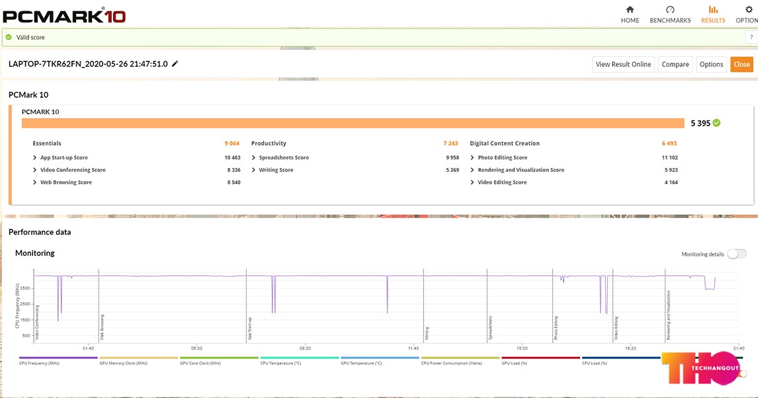Click the Productivity score 7 243
This screenshot has width=758, height=398.
[450, 143]
